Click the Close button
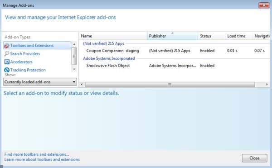 click(x=254, y=158)
